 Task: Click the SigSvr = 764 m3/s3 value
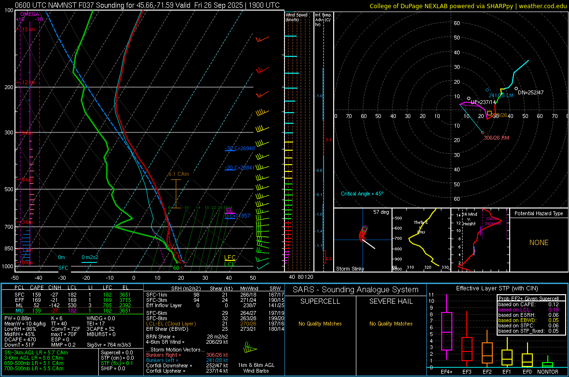coord(109,345)
